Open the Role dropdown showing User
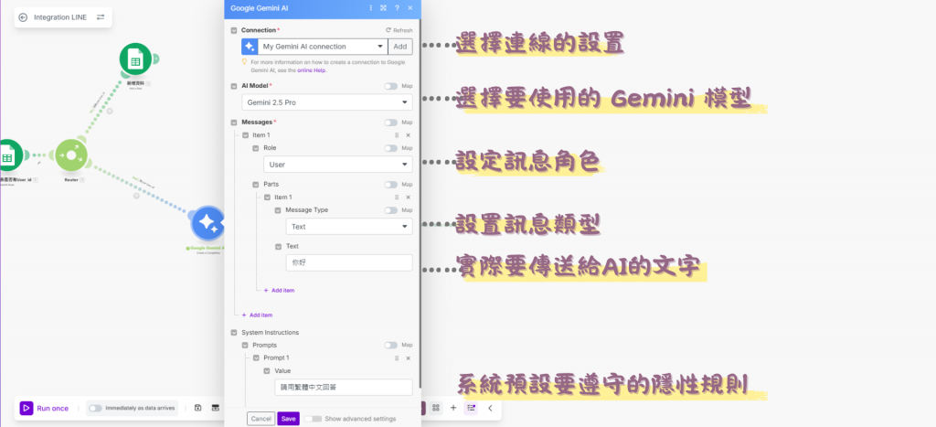The width and height of the screenshot is (936, 427). coord(338,165)
